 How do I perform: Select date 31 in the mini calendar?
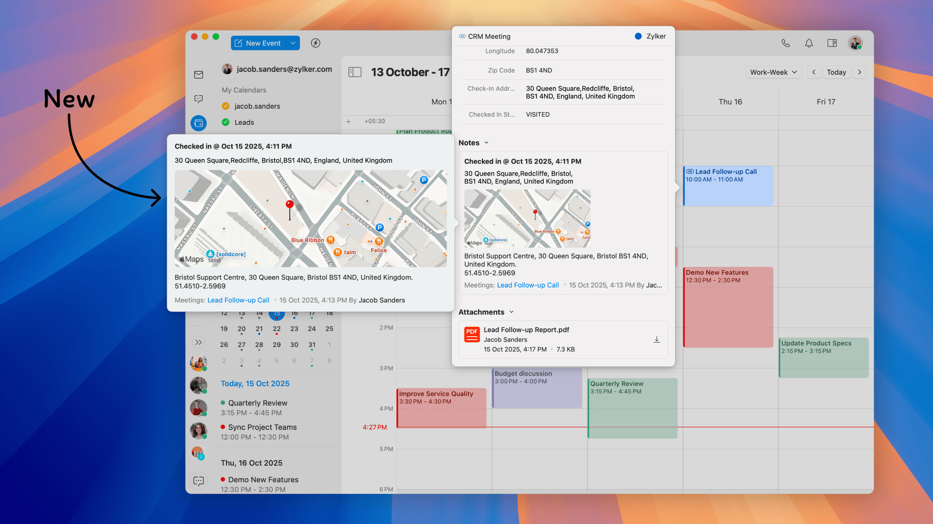(312, 345)
